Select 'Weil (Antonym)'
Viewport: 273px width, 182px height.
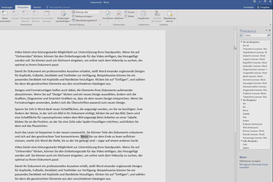coord(250,127)
